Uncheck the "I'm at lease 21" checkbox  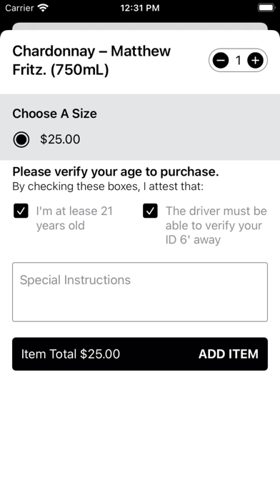pos(21,211)
